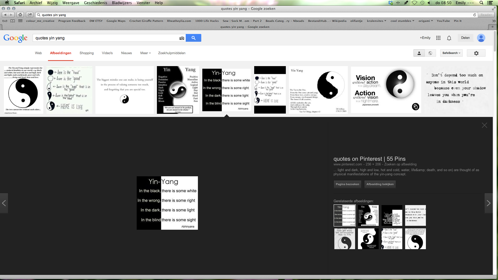Switch to the Shopping search tab
This screenshot has height=280, width=498.
[x=86, y=53]
